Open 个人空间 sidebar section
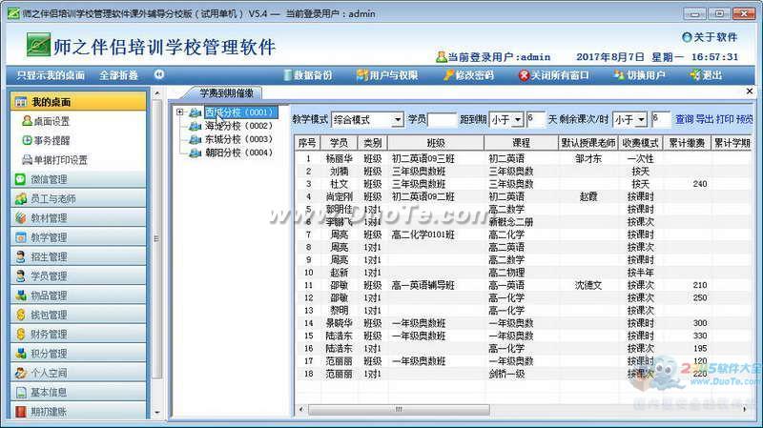The height and width of the screenshot is (428, 763). coord(78,373)
